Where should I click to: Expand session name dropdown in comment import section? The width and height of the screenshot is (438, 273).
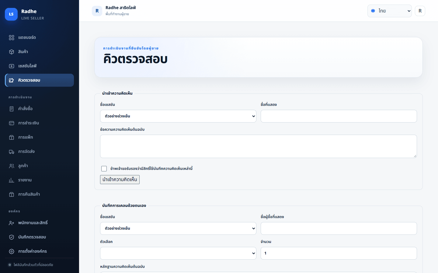178,116
